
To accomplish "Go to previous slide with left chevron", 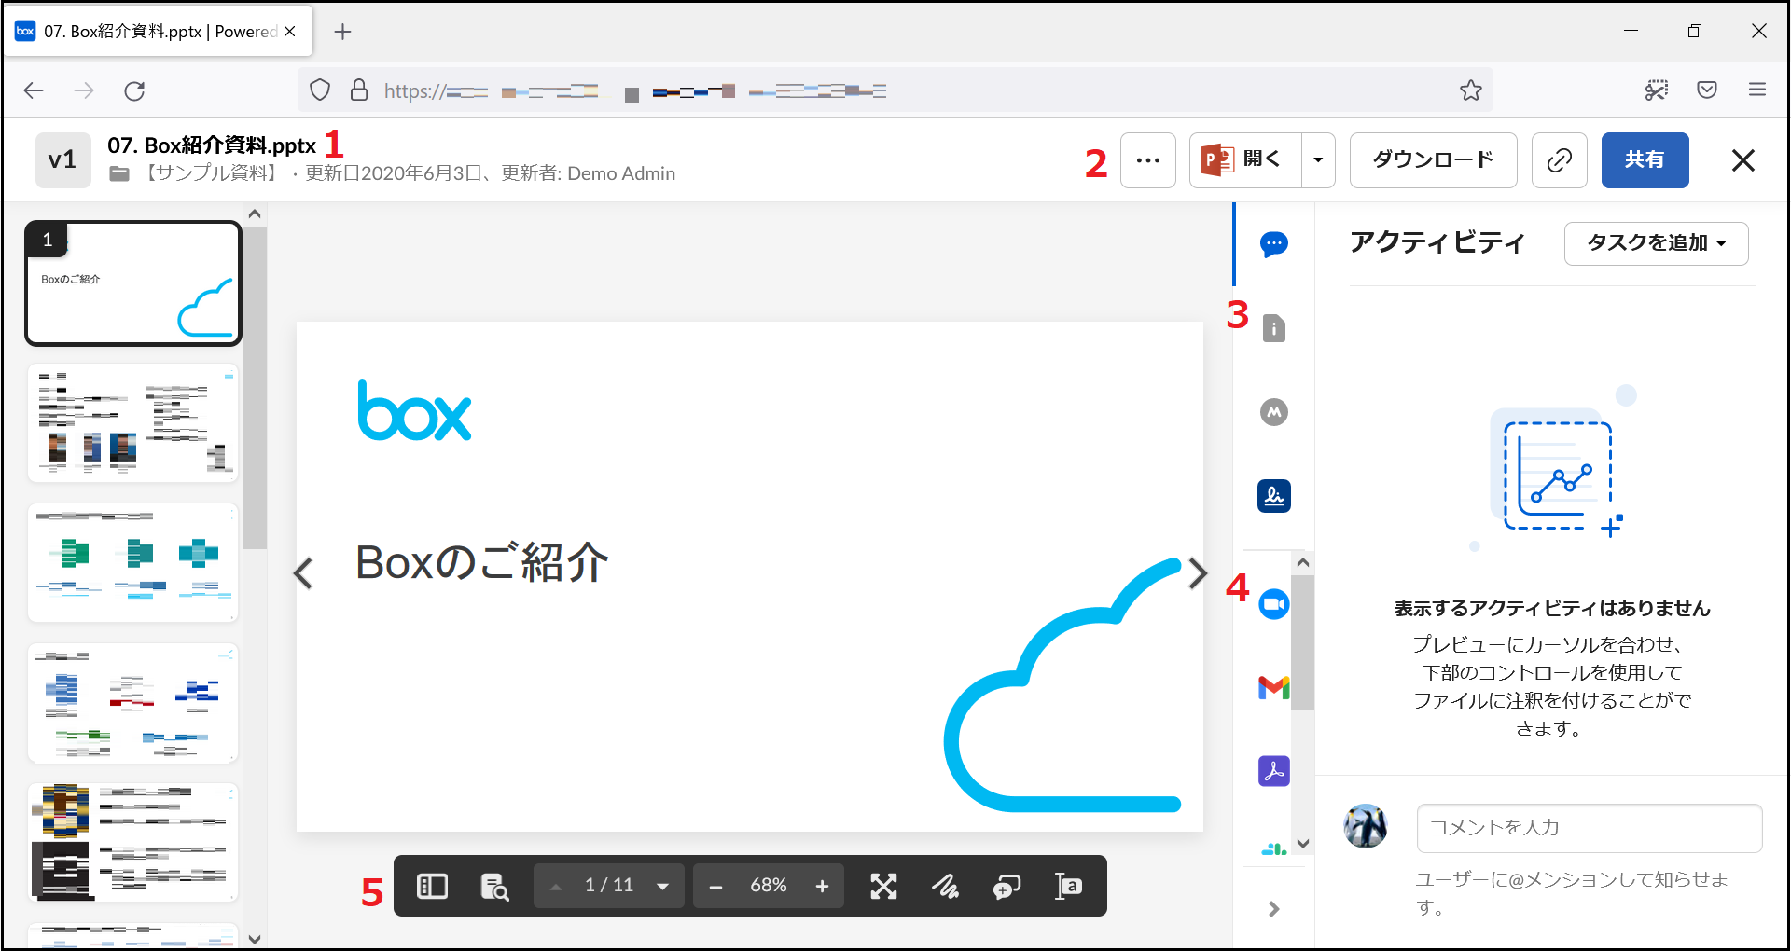I will 302,573.
